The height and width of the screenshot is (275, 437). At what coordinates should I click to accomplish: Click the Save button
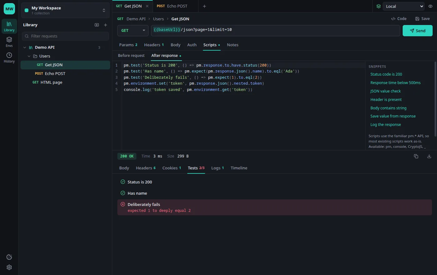423,19
